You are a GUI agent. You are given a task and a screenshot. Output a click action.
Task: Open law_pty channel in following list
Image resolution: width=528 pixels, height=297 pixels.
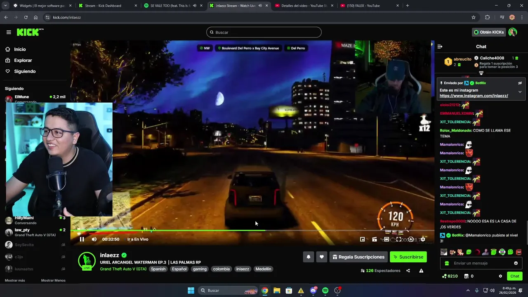[35, 232]
